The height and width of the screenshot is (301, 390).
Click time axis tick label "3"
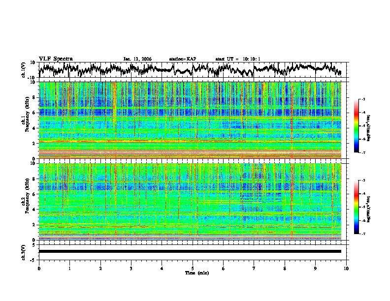point(131,269)
